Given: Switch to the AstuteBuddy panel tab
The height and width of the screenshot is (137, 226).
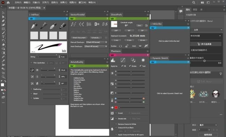Looking at the screenshot, I should [77, 62].
